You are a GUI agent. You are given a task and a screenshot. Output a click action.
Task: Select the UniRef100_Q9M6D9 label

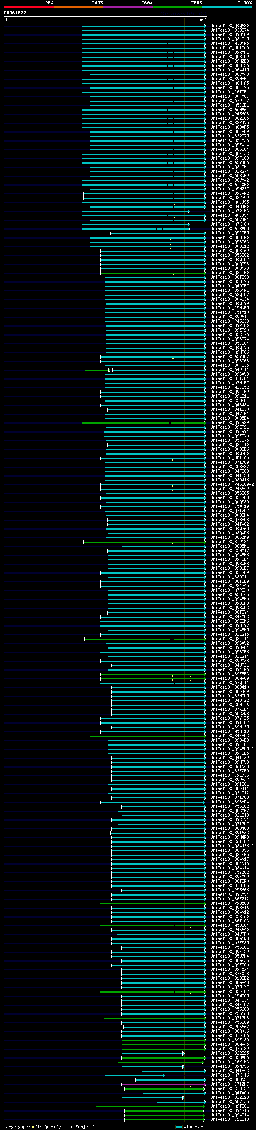(229, 34)
